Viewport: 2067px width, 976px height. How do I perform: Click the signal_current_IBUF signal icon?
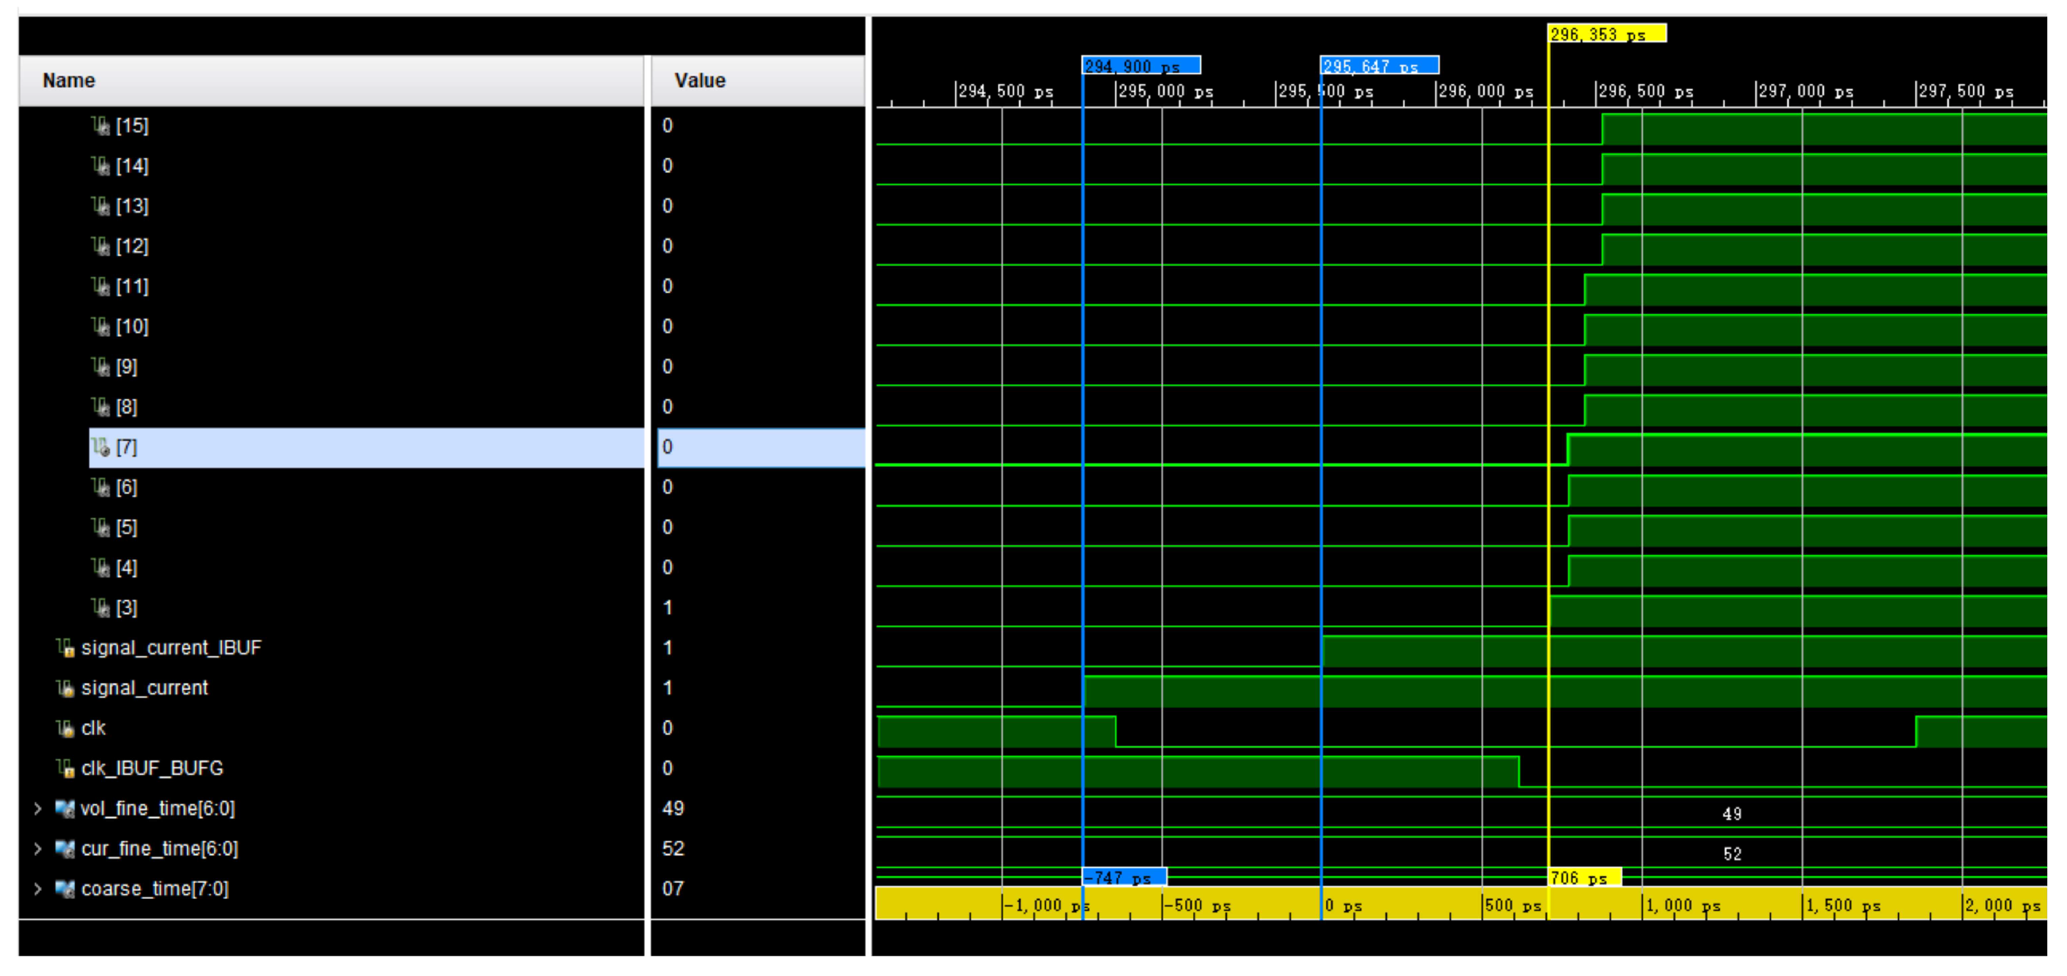65,648
